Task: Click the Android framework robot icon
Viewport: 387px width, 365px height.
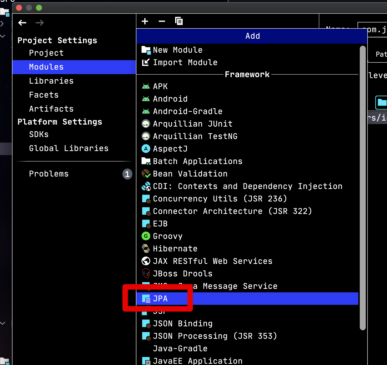Action: [146, 99]
